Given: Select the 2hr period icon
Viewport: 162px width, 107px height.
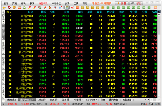Looking at the screenshot, I should 139,8.
